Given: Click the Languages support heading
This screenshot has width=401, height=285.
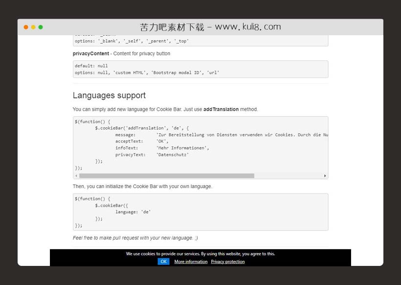Looking at the screenshot, I should click(109, 95).
